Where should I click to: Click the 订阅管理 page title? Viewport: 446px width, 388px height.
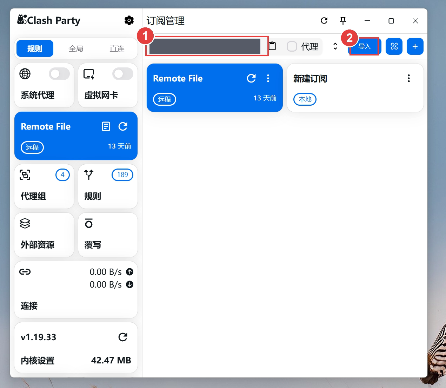166,21
